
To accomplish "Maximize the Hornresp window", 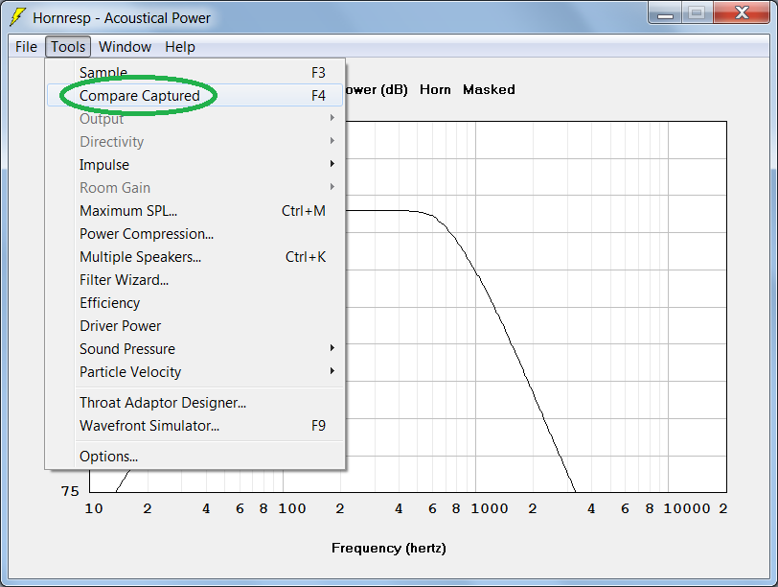I will (x=698, y=12).
